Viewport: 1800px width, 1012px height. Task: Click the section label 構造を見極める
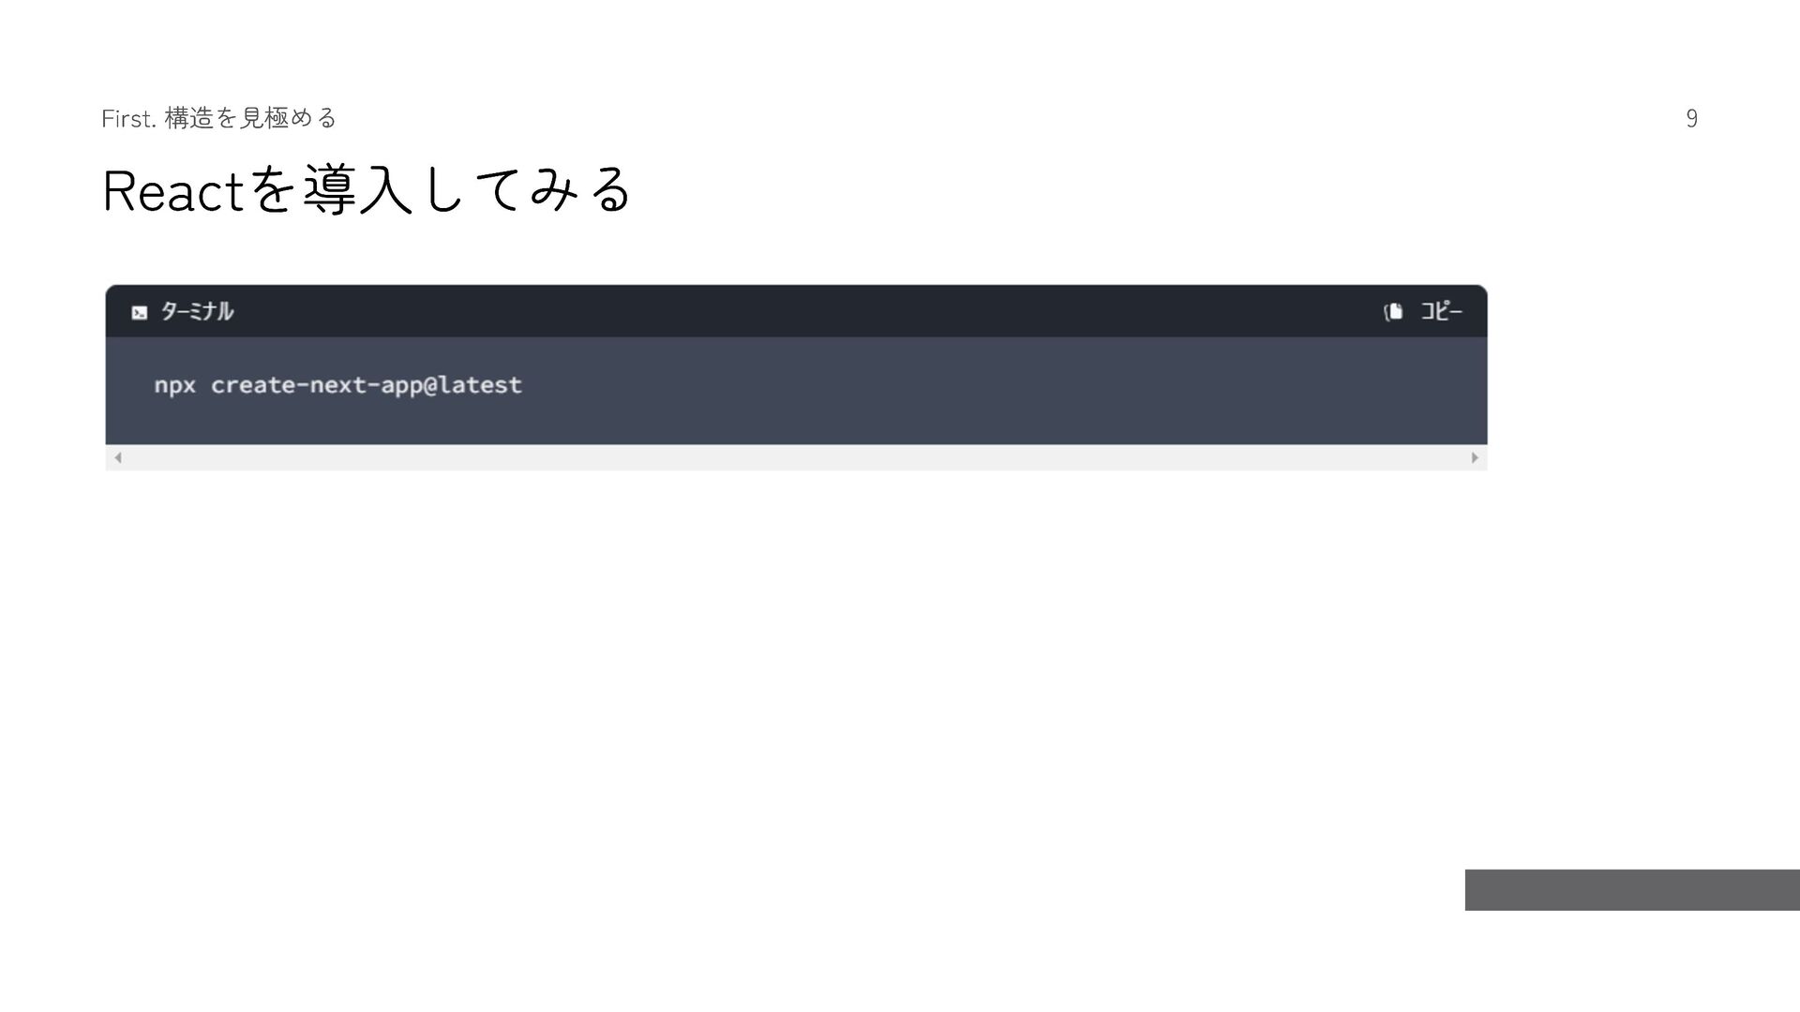click(250, 118)
